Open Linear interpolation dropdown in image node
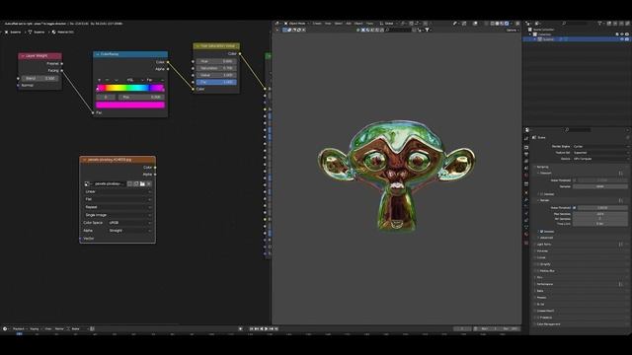This screenshot has height=355, width=632. [x=118, y=191]
